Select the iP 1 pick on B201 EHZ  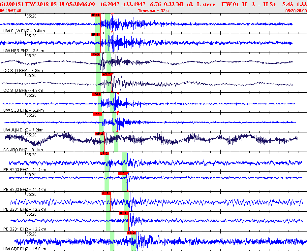(106, 193)
